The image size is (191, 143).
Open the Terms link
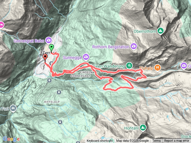[x=156, y=141]
